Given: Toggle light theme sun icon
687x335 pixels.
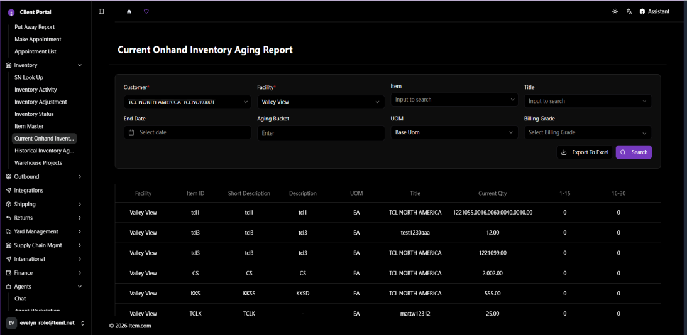Looking at the screenshot, I should tap(615, 11).
